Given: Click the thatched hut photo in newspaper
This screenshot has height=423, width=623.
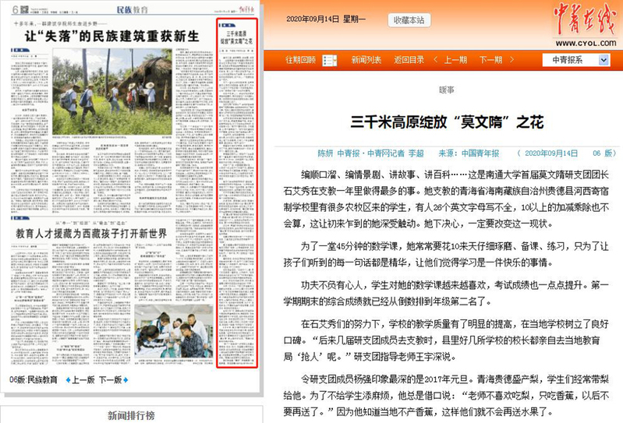Looking at the screenshot, I should (112, 92).
